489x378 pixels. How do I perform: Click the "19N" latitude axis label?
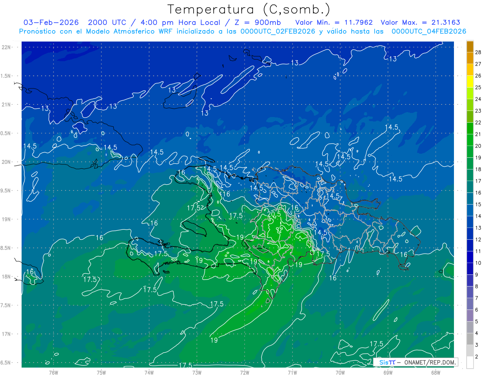pos(7,219)
